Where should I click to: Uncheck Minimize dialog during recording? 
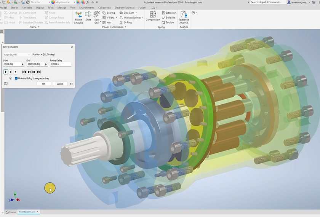coord(16,78)
